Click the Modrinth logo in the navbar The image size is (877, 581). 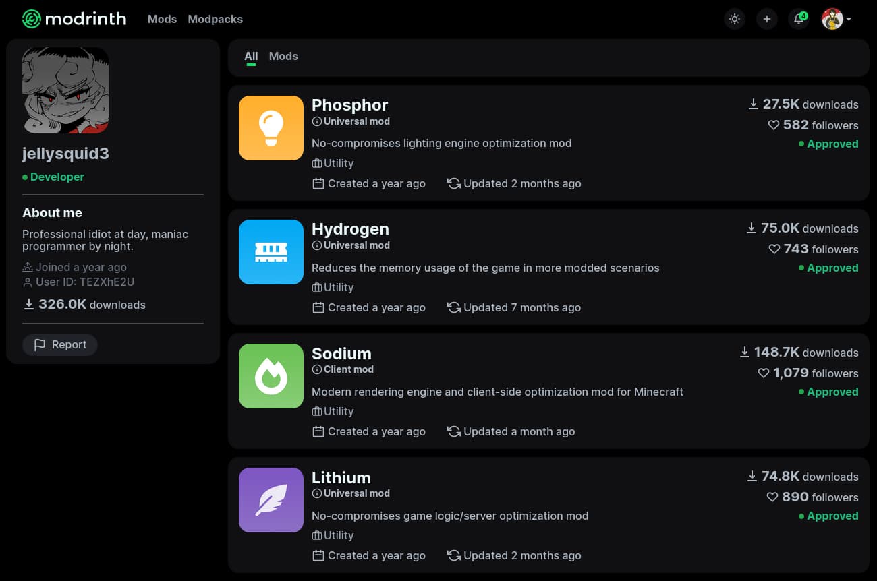[74, 19]
